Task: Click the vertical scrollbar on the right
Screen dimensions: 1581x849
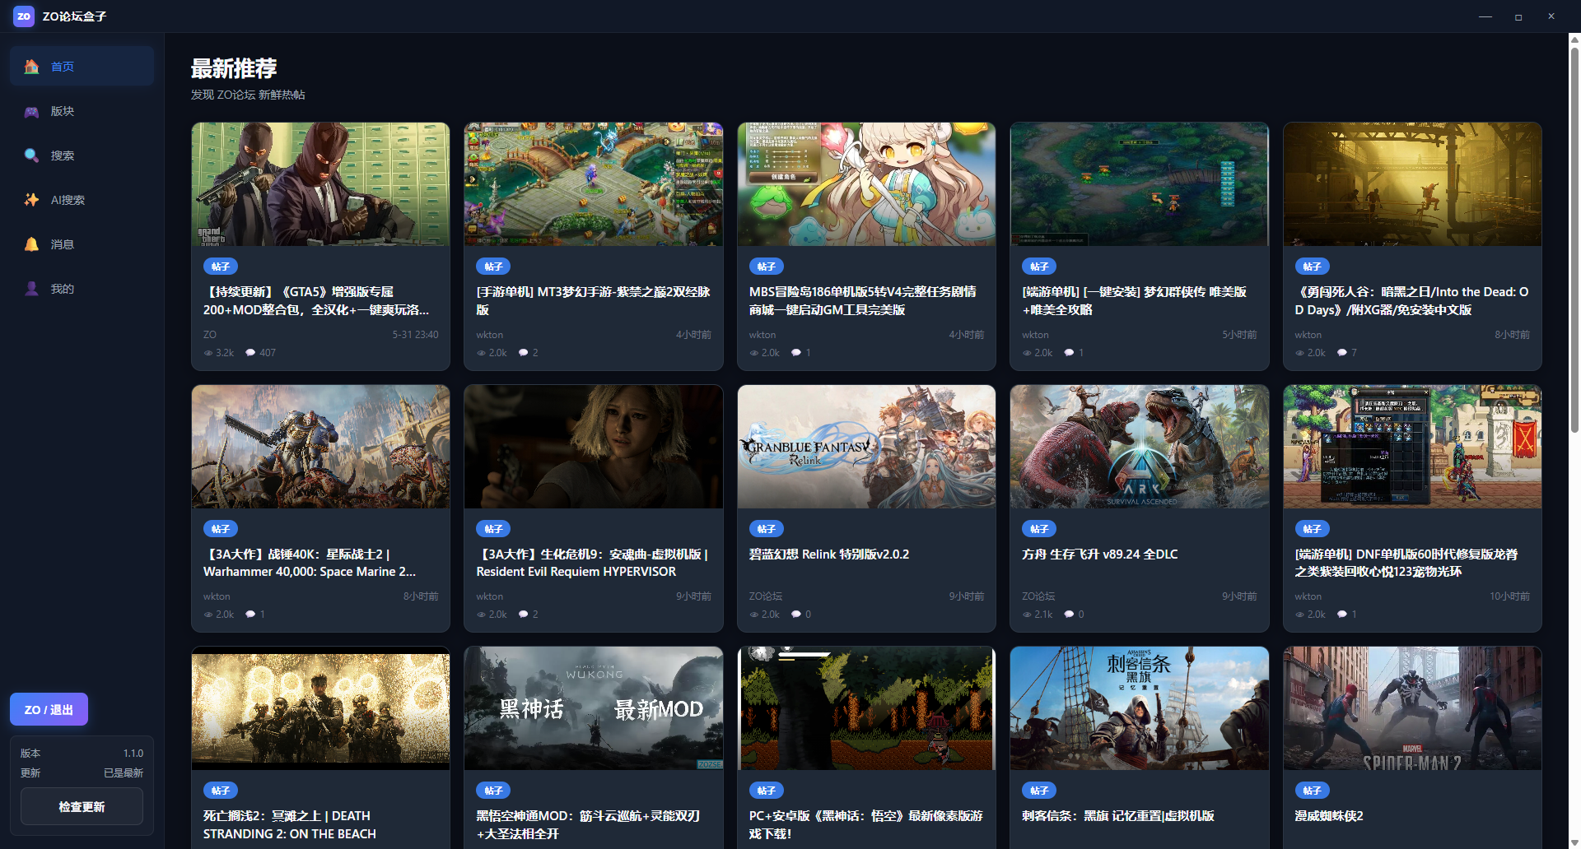Action: pyautogui.click(x=1574, y=239)
